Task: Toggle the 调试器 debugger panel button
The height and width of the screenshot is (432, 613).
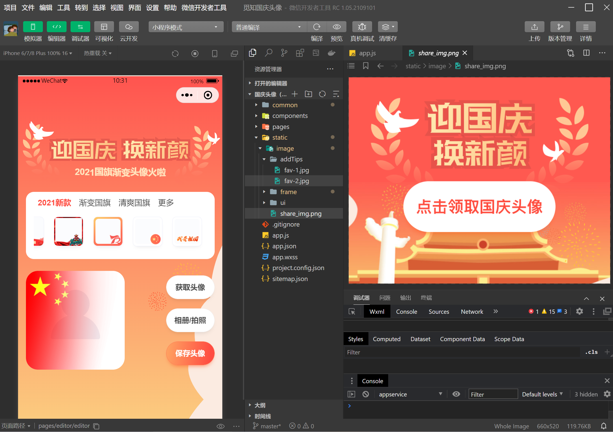Action: pos(80,27)
